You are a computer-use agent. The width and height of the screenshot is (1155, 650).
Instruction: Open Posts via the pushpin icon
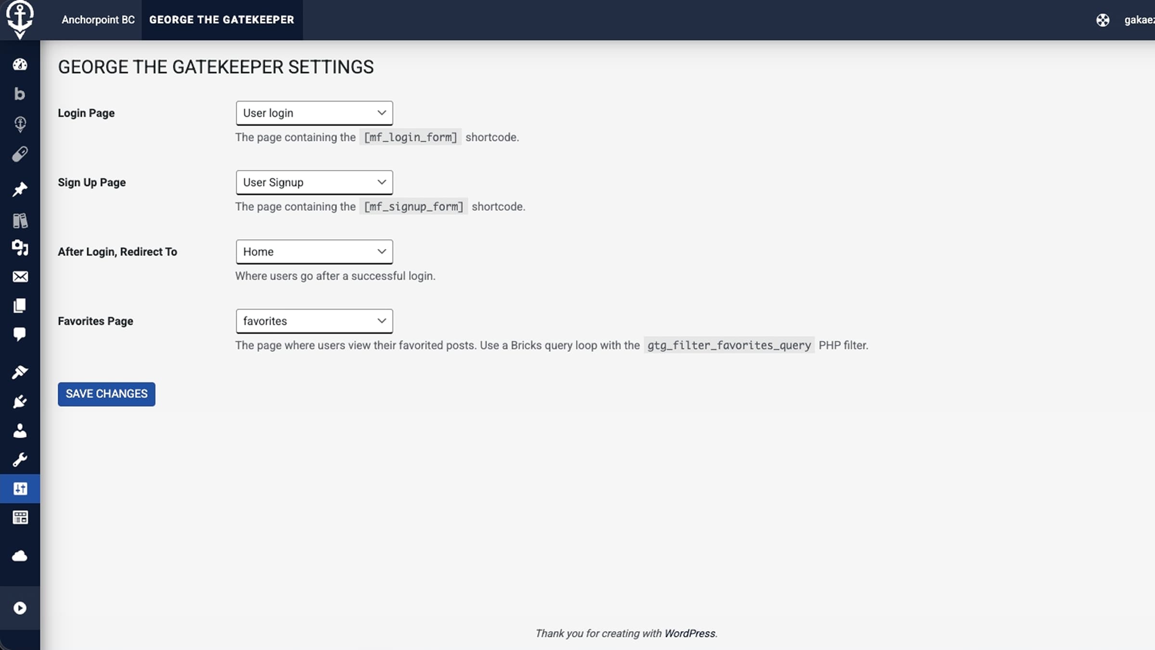tap(20, 189)
